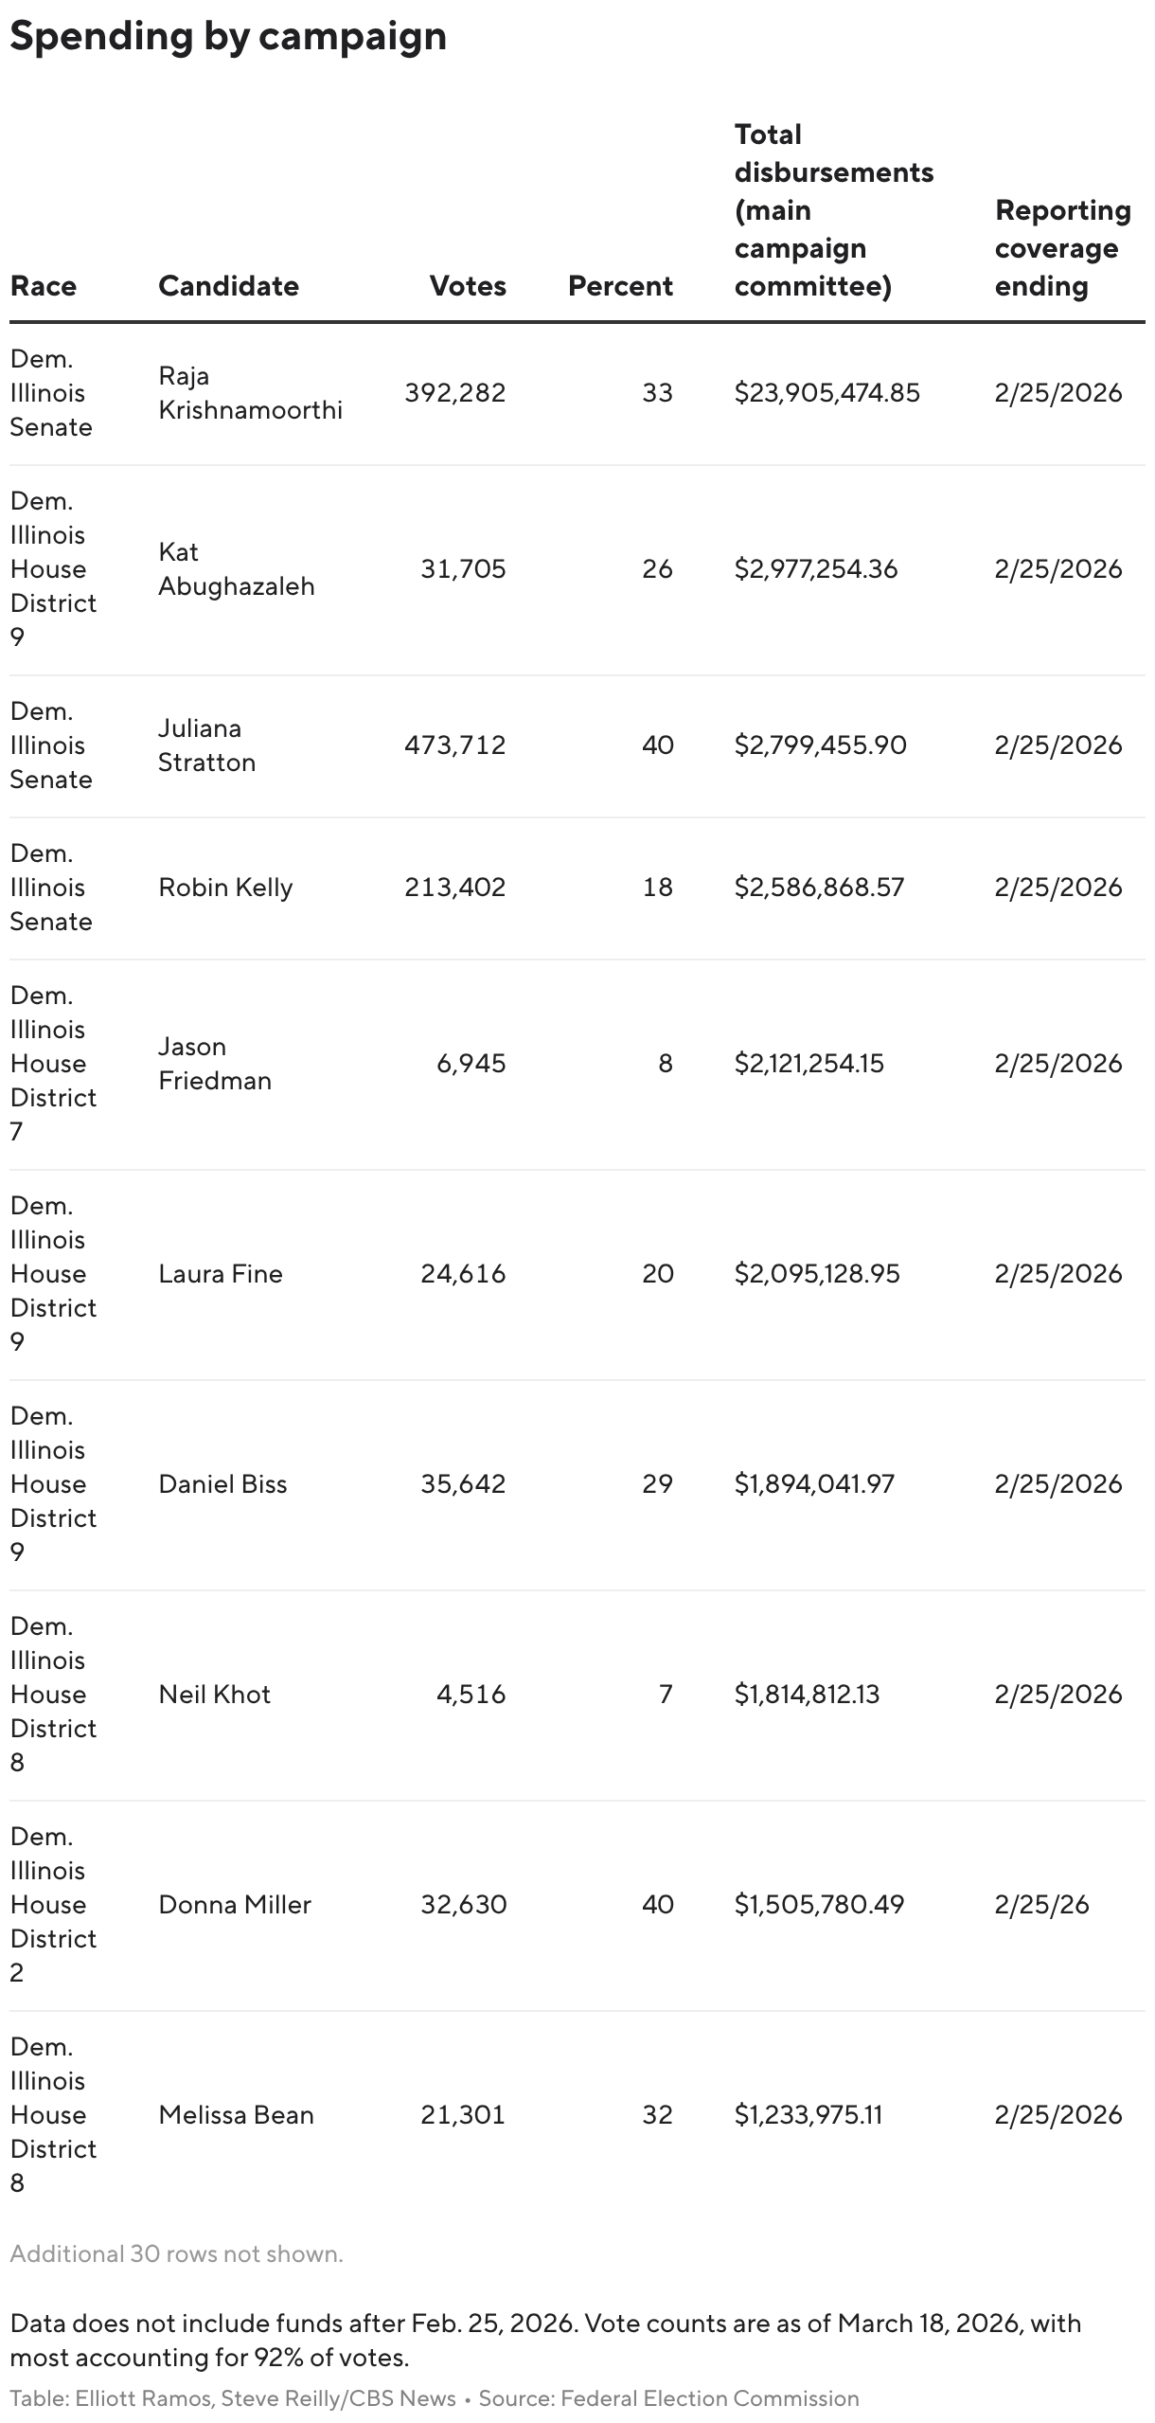Click Neil Khot's name in table
The image size is (1155, 2423).
point(214,1695)
